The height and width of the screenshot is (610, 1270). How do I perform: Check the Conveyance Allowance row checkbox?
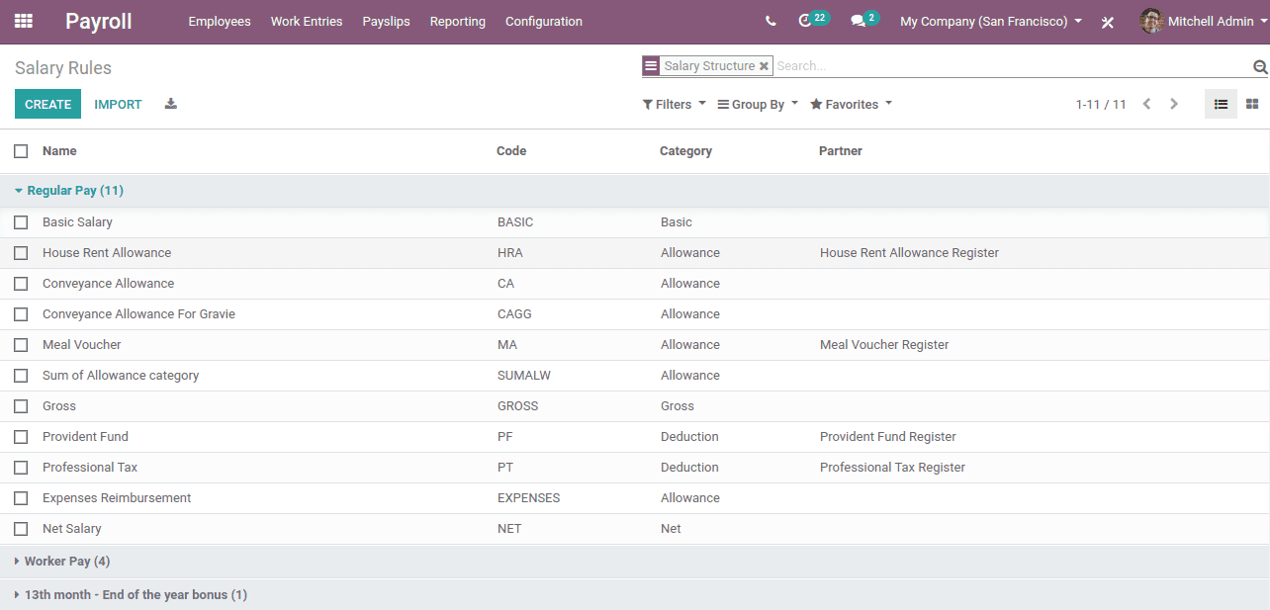[21, 284]
